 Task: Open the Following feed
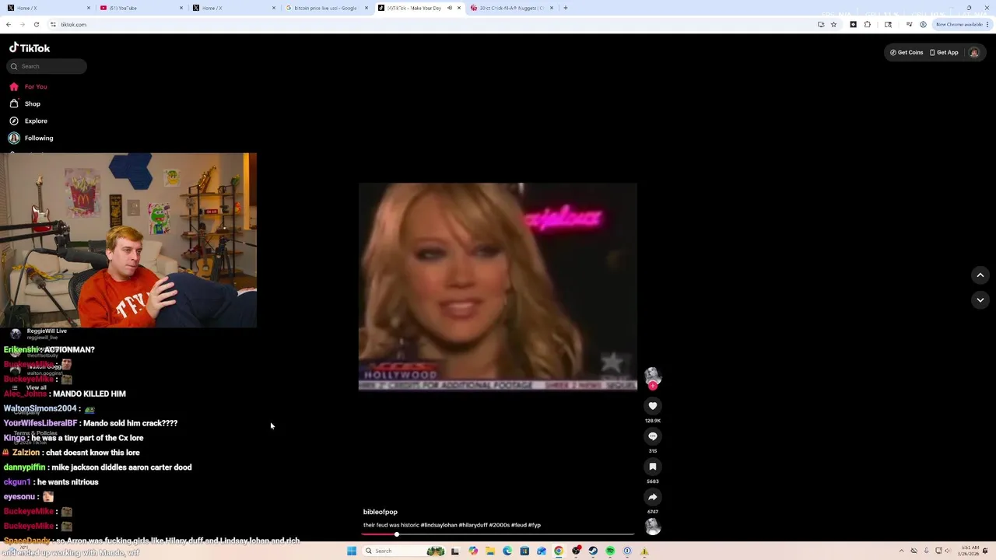point(31,138)
